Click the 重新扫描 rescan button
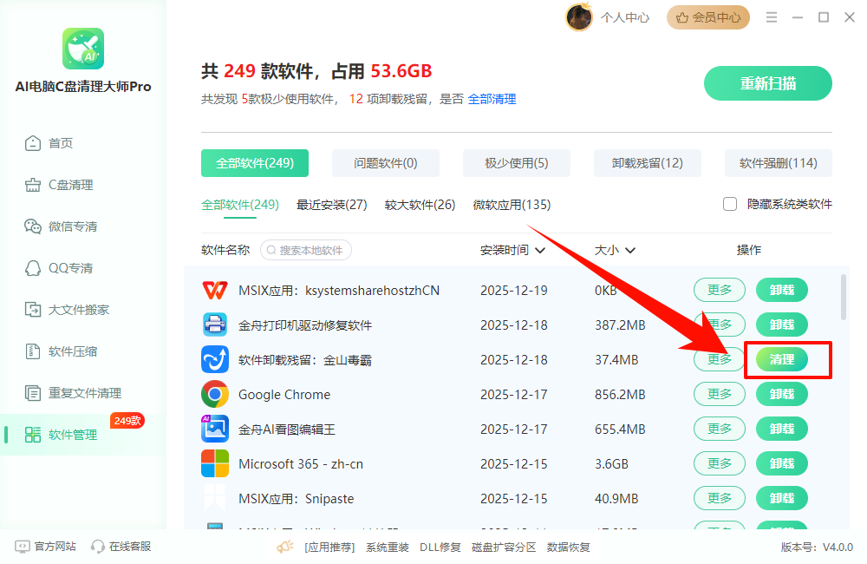Screen dimensions: 867x564 pos(767,83)
